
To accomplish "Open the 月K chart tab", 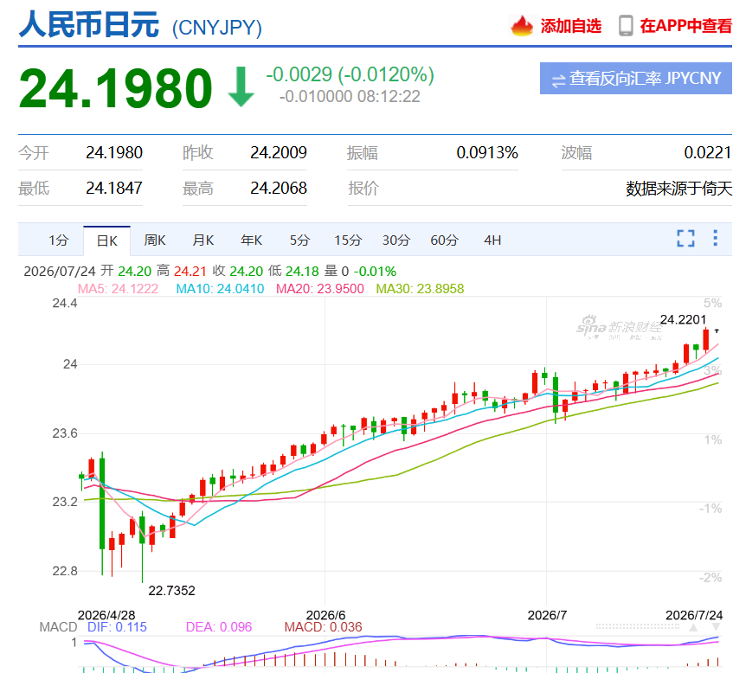I will (x=203, y=240).
